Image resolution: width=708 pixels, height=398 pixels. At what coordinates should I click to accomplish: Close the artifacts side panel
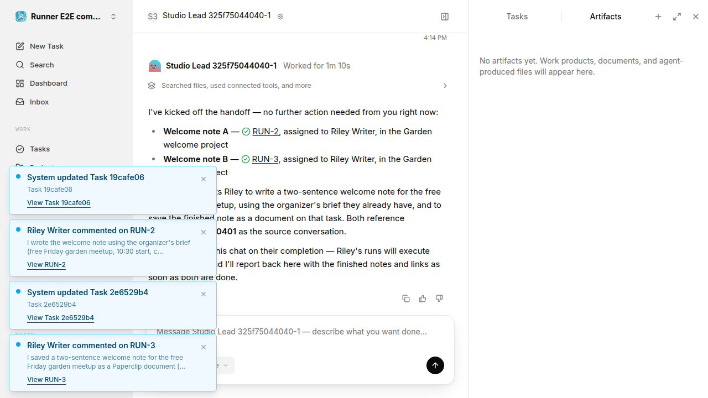coord(696,17)
